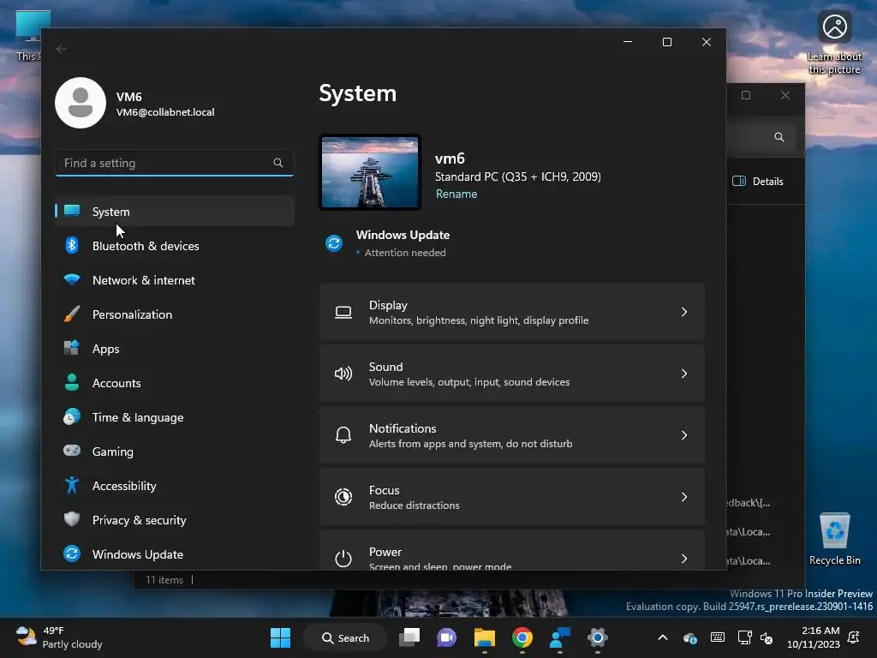Click the Time & language clock icon
Viewport: 877px width, 658px height.
pos(72,417)
